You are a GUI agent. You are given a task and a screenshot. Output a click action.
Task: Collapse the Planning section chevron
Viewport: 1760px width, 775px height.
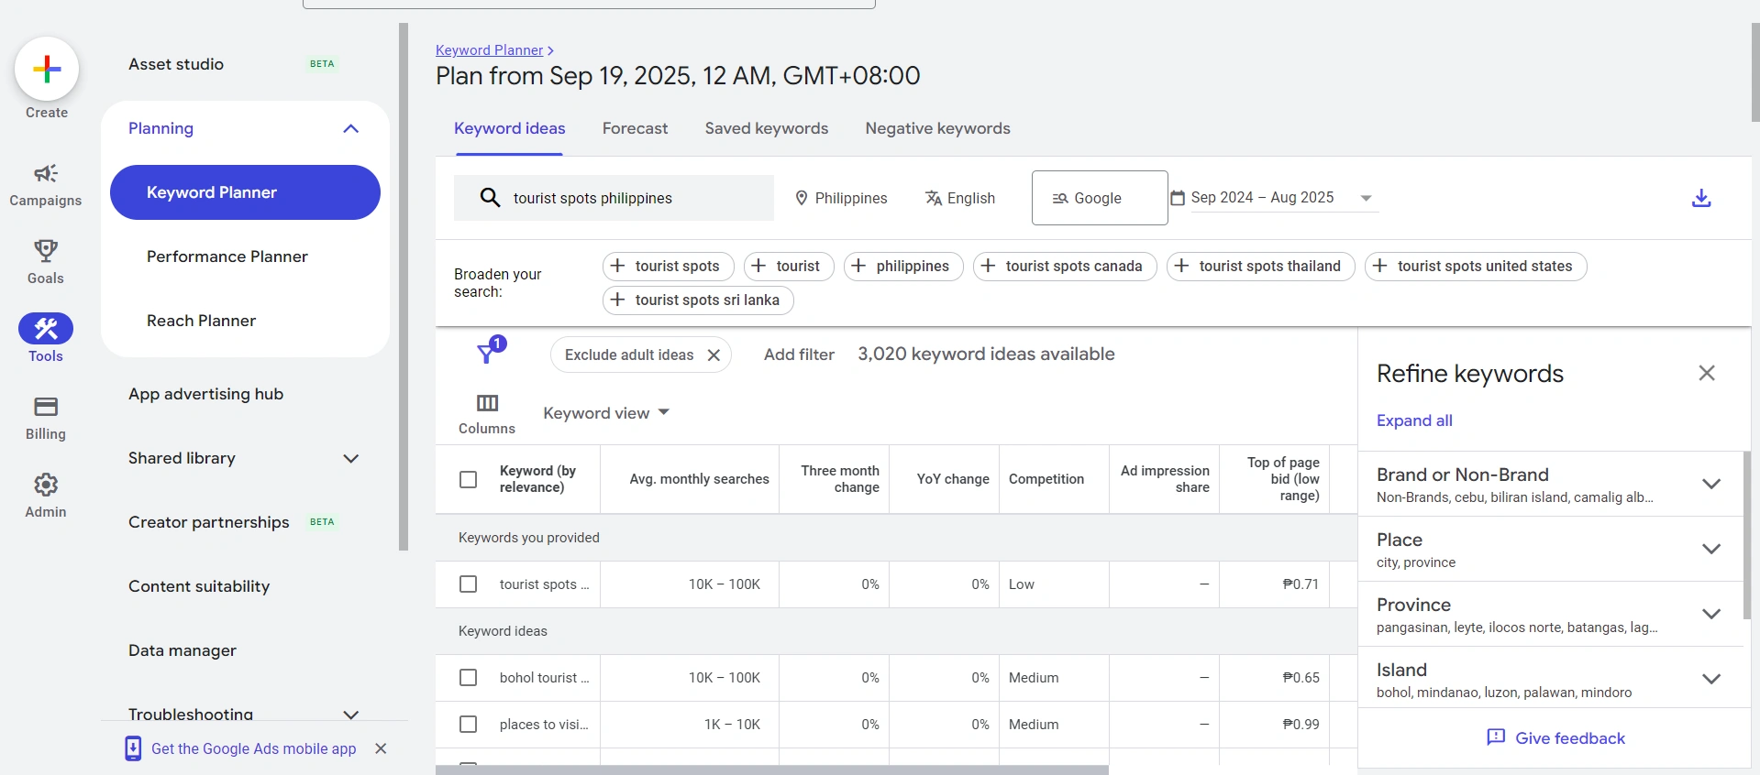[x=350, y=128]
